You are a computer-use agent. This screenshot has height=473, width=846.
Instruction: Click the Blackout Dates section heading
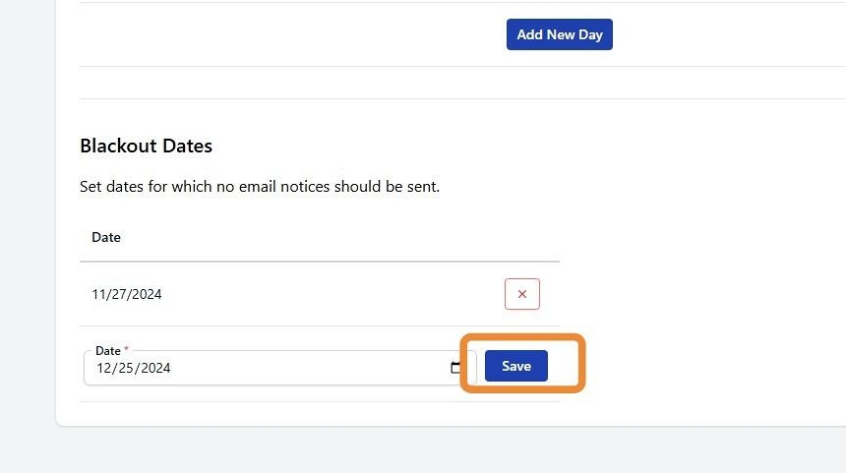point(146,146)
